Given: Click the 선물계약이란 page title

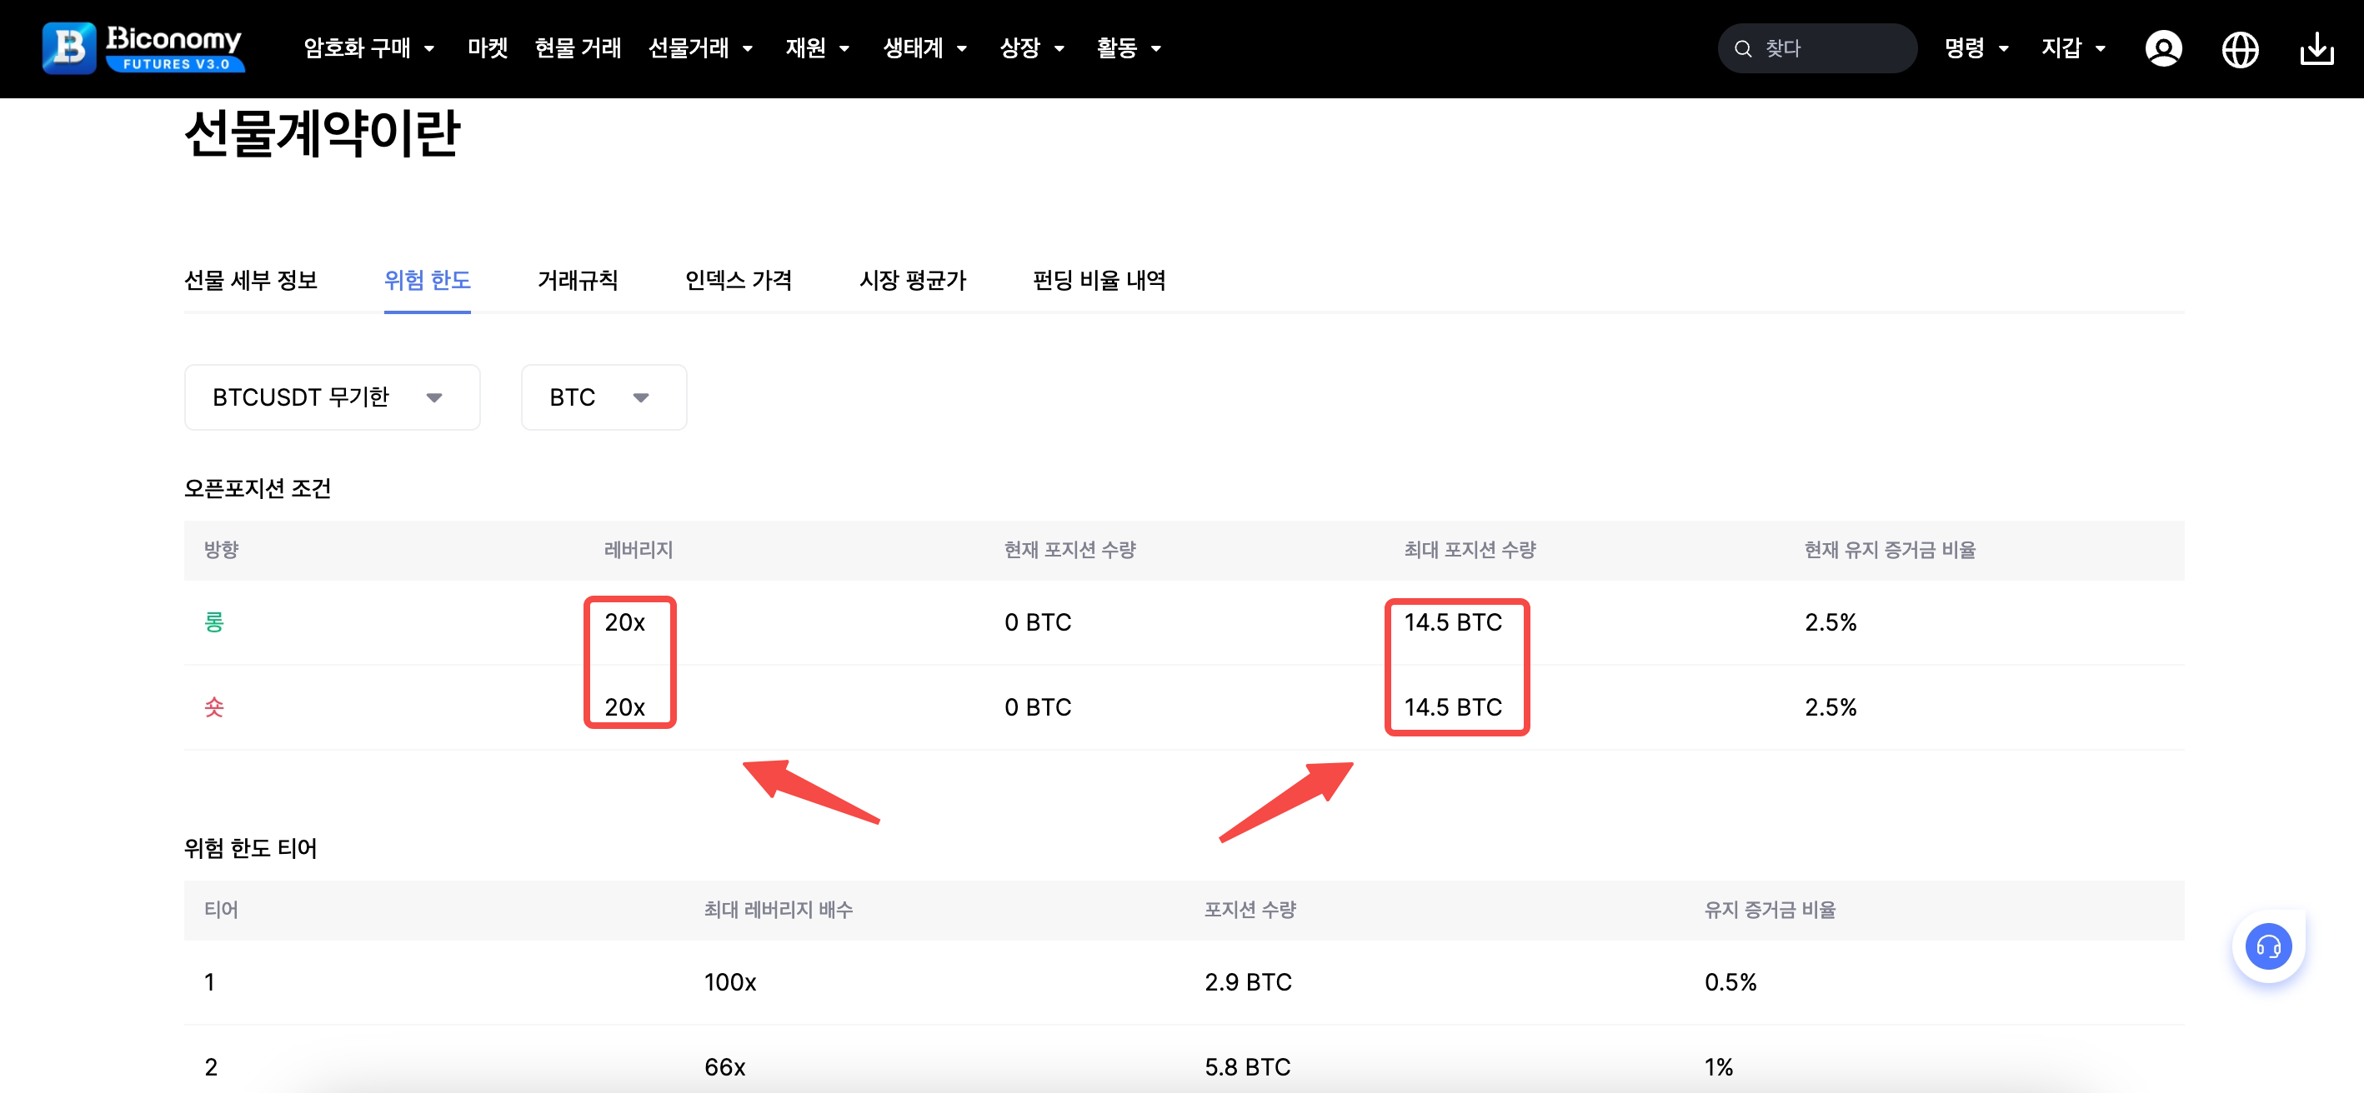Looking at the screenshot, I should [x=321, y=133].
